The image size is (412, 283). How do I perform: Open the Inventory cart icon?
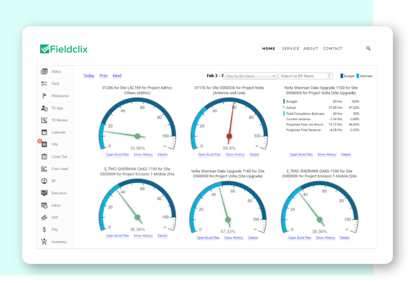[44, 242]
